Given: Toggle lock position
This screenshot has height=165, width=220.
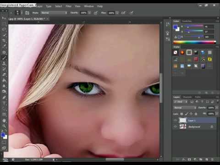Looking at the screenshot, I should 191,114.
